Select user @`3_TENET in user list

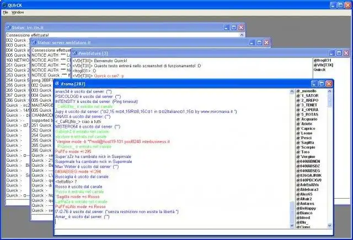307,105
